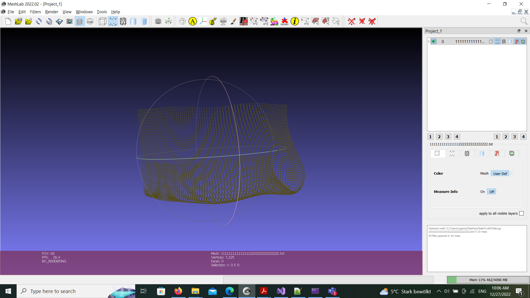
Task: Delete selected faces red X icon
Action: 362,21
